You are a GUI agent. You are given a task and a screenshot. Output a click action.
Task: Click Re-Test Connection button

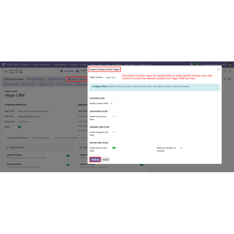pyautogui.click(x=14, y=79)
